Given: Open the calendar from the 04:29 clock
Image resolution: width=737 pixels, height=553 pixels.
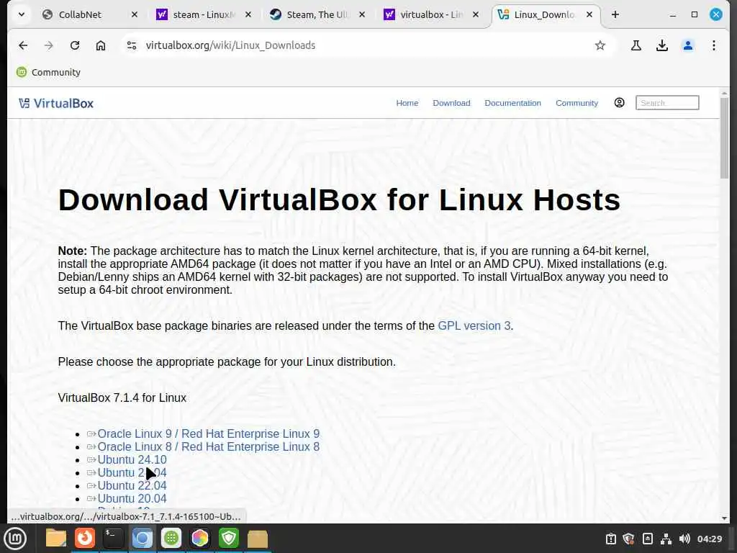Looking at the screenshot, I should 709,539.
